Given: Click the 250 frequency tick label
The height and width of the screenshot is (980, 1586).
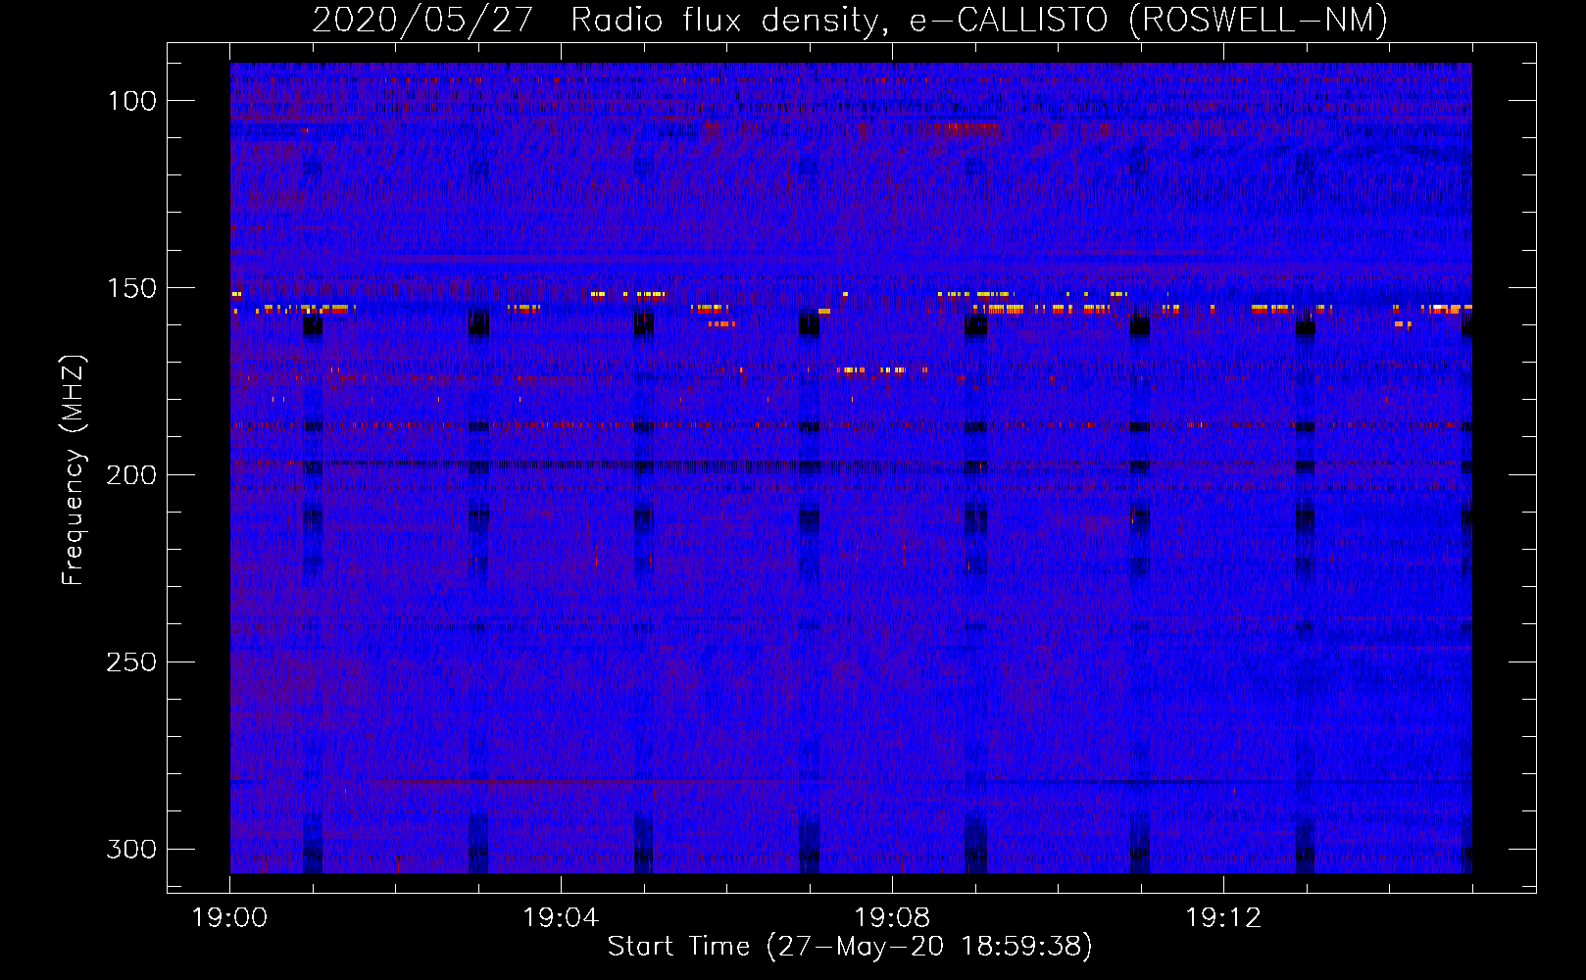Looking at the screenshot, I should pos(131,662).
